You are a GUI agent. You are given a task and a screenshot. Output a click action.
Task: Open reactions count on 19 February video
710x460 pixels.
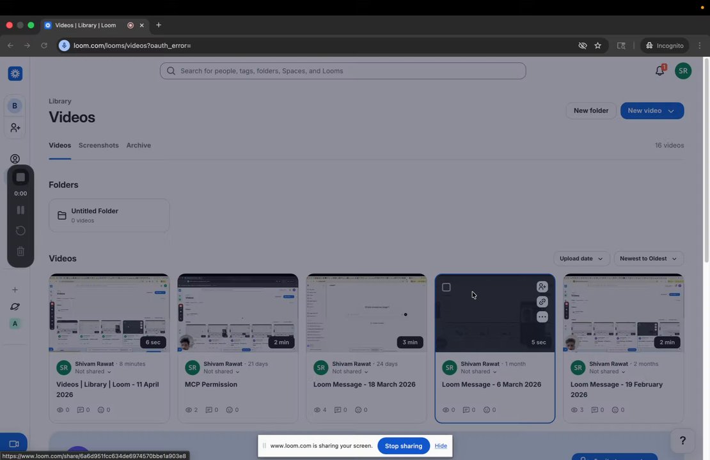(618, 410)
